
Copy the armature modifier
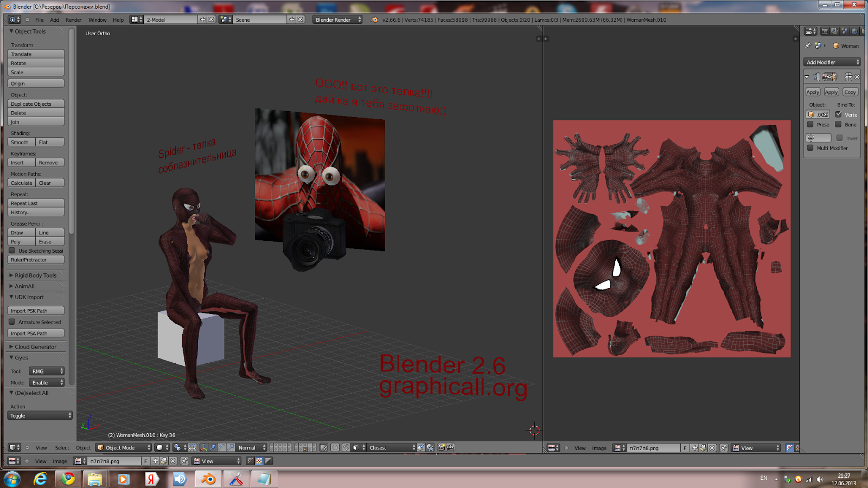(850, 92)
